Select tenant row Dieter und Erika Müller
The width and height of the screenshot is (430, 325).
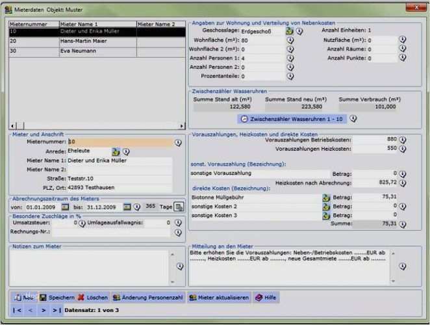[97, 32]
